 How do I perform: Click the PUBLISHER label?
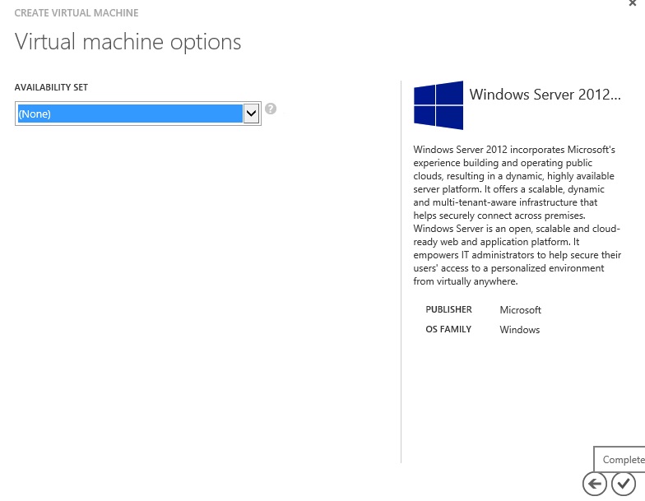point(448,309)
